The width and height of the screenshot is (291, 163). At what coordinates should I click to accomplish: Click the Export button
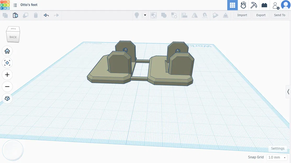pyautogui.click(x=261, y=15)
